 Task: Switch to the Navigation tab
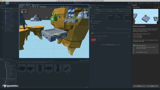click(101, 5)
